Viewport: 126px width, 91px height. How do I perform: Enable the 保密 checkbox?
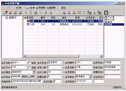pyautogui.click(x=29, y=68)
